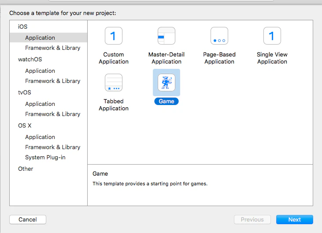322x233 pixels.
Task: Choose System Plug-in under OS X
Action: coord(45,158)
